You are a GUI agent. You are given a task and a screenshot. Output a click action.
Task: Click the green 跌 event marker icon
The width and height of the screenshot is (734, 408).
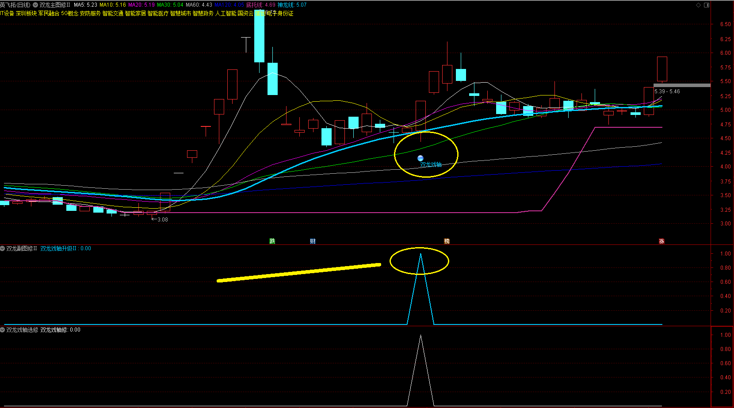click(x=272, y=241)
